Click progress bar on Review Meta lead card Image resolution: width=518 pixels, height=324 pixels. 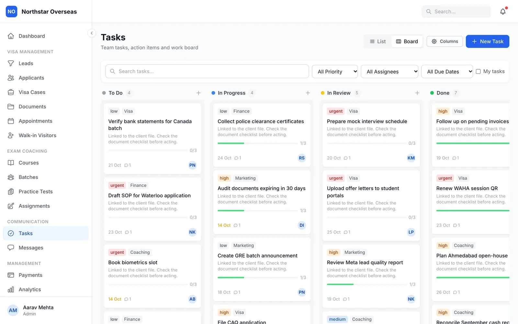coord(367,284)
